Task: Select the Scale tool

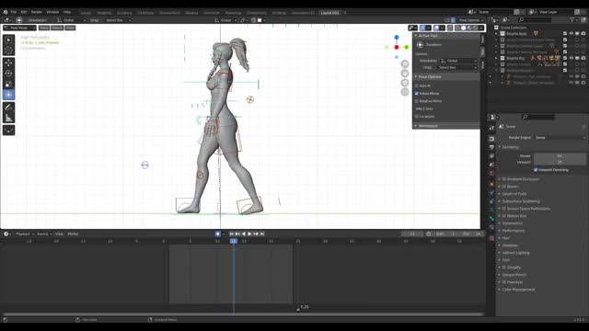Action: 9,84
